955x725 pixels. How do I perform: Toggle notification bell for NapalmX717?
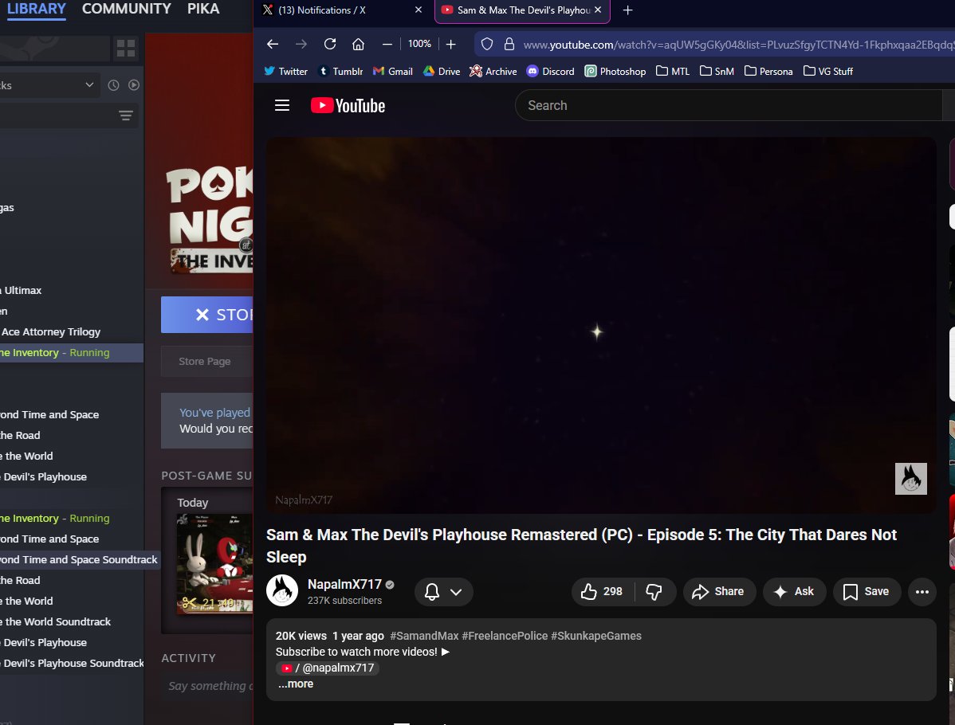click(x=432, y=592)
